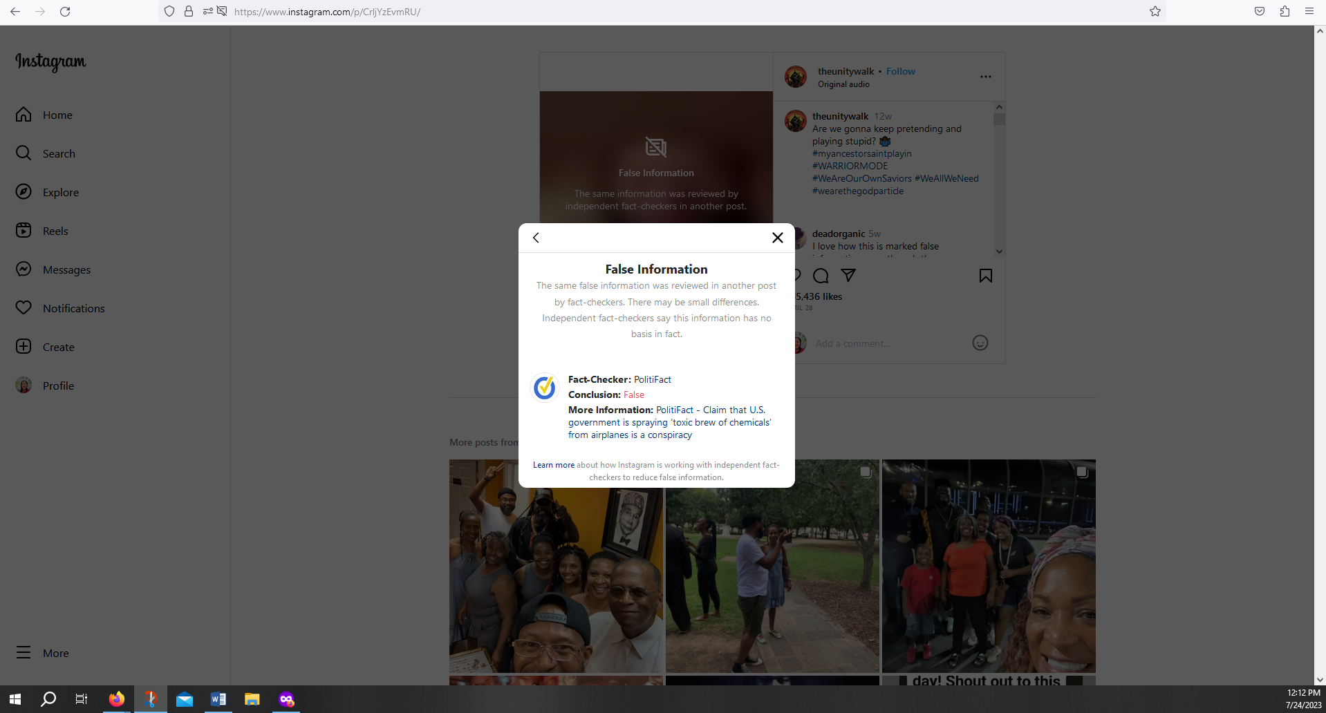1326x713 pixels.
Task: Open emoji picker in comment box
Action: 980,343
